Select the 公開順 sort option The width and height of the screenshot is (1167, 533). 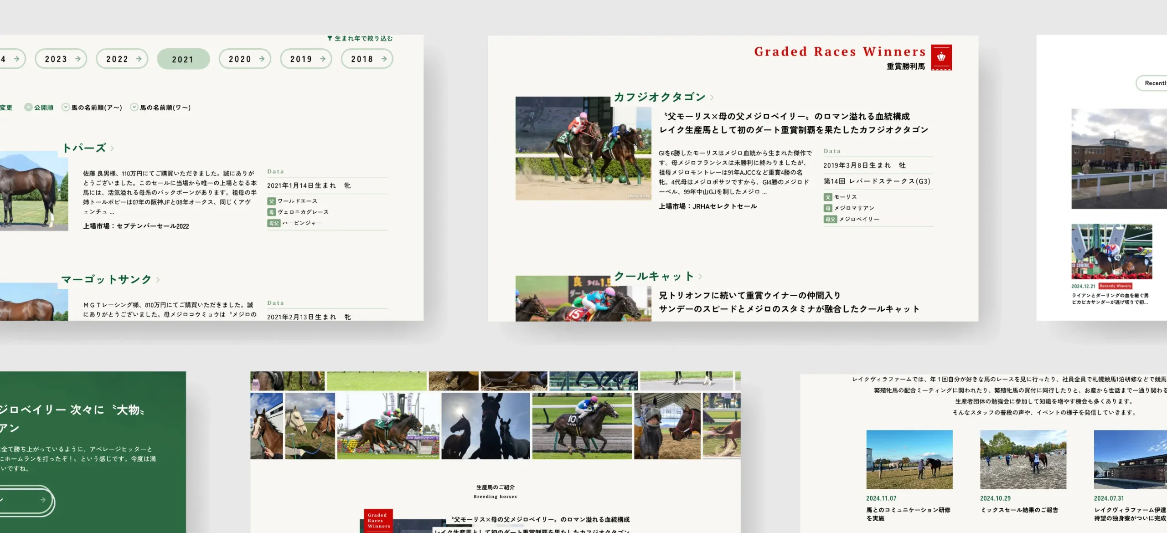point(39,108)
